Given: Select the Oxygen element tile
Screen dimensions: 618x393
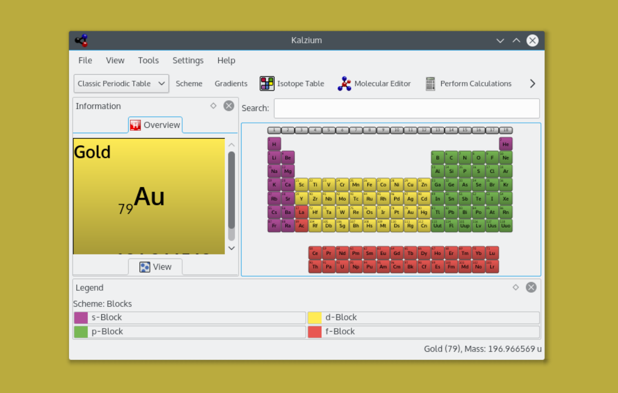Looking at the screenshot, I should coord(478,158).
